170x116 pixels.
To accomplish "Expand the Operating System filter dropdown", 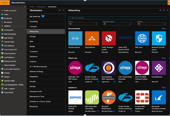I will [117, 24].
